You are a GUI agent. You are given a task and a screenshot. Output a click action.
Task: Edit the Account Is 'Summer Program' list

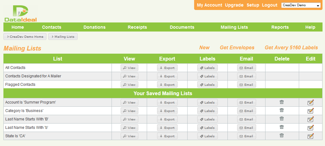310,102
